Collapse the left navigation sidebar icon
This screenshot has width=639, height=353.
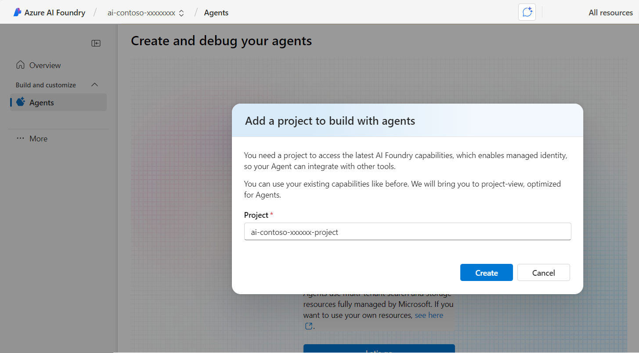coord(96,43)
